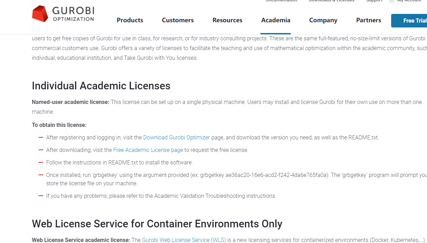Click the Gurobi Optimization logo
The image size is (427, 243).
pyautogui.click(x=63, y=14)
